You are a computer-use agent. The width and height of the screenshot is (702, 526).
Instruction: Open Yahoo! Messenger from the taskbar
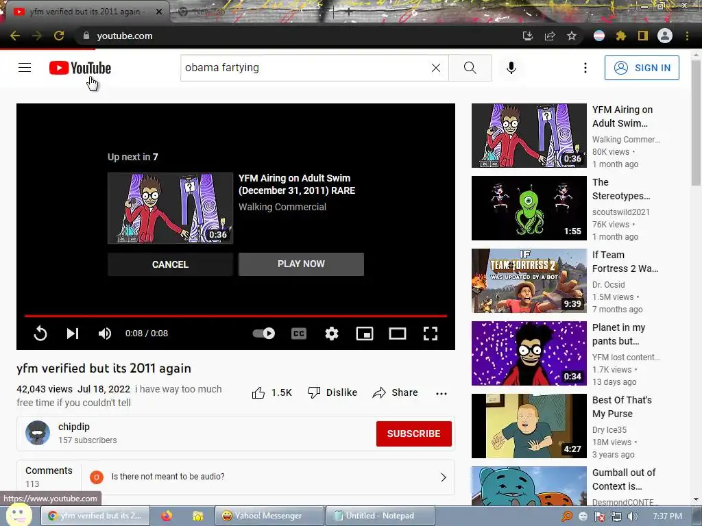[x=269, y=516]
